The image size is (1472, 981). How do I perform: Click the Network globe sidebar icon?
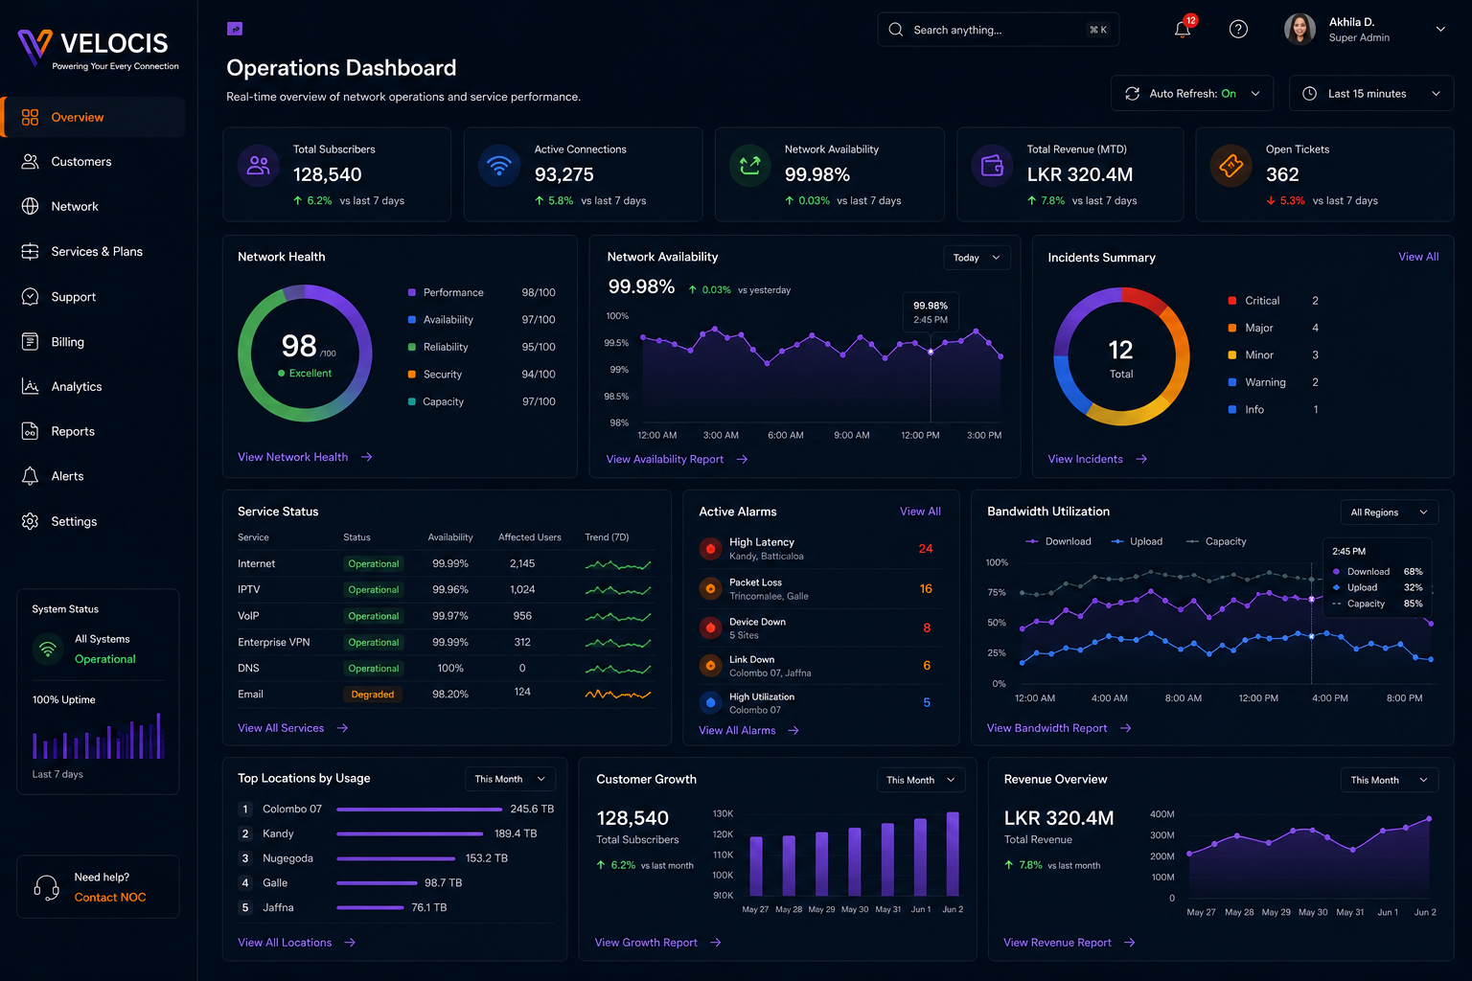[x=30, y=207]
